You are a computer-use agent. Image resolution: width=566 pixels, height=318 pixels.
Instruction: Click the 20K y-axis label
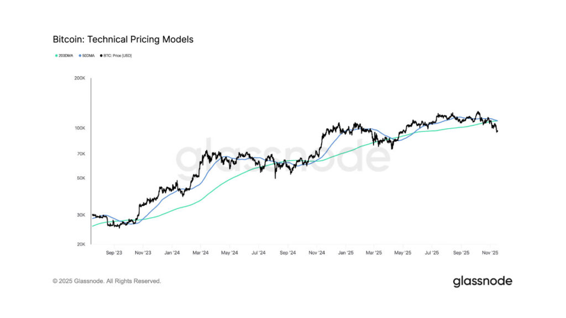[81, 244]
